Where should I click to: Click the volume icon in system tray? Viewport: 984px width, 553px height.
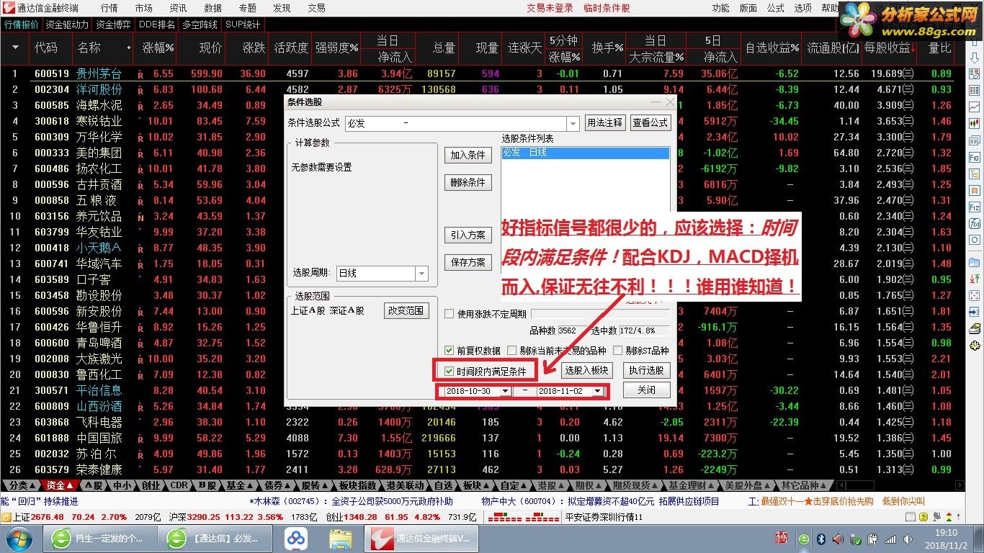908,539
